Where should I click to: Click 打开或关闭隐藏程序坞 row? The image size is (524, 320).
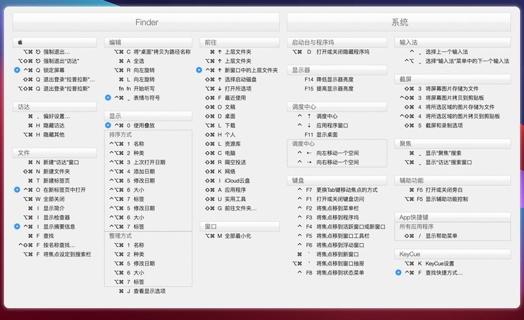coord(331,52)
